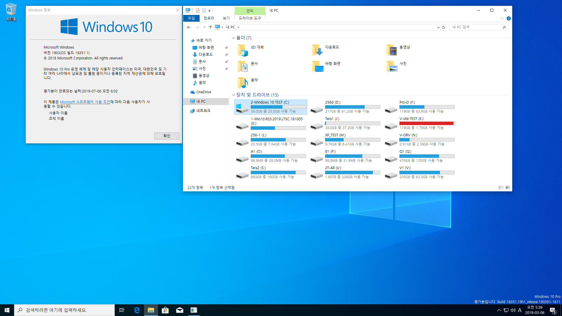The width and height of the screenshot is (562, 316).
Task: Select 네트워크 in navigation pane
Action: click(x=203, y=111)
